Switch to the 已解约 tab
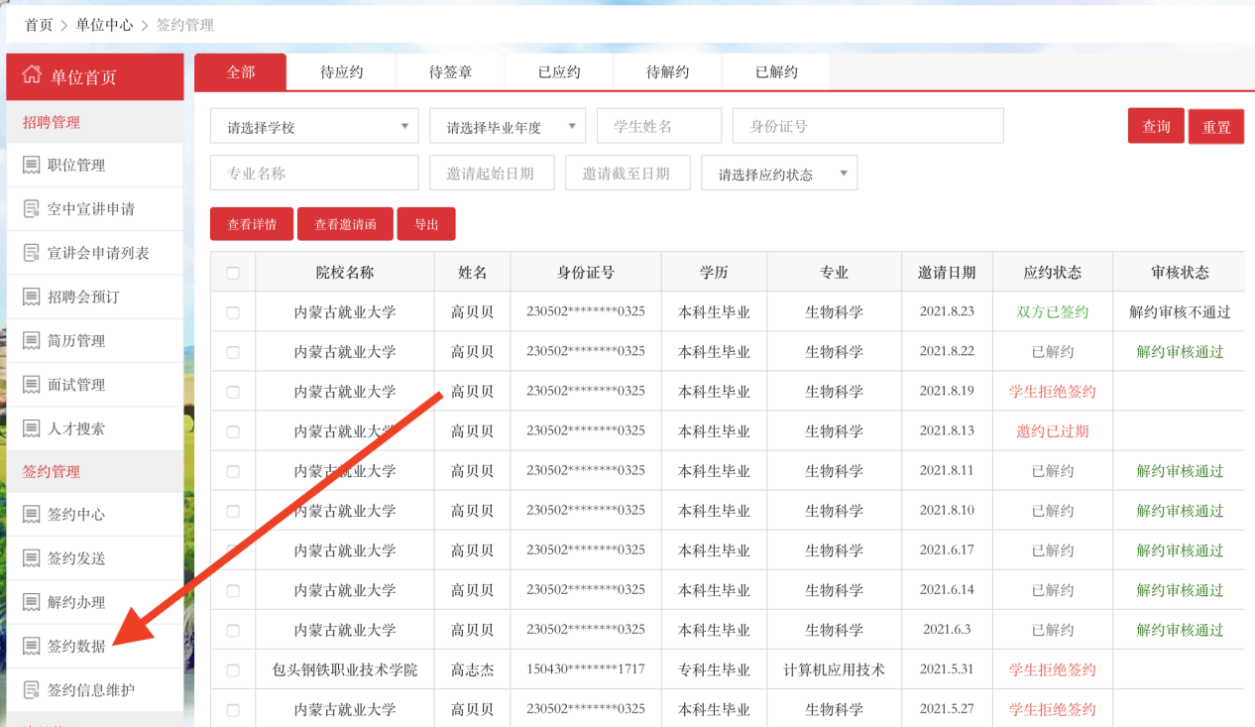1255x727 pixels. pos(776,72)
